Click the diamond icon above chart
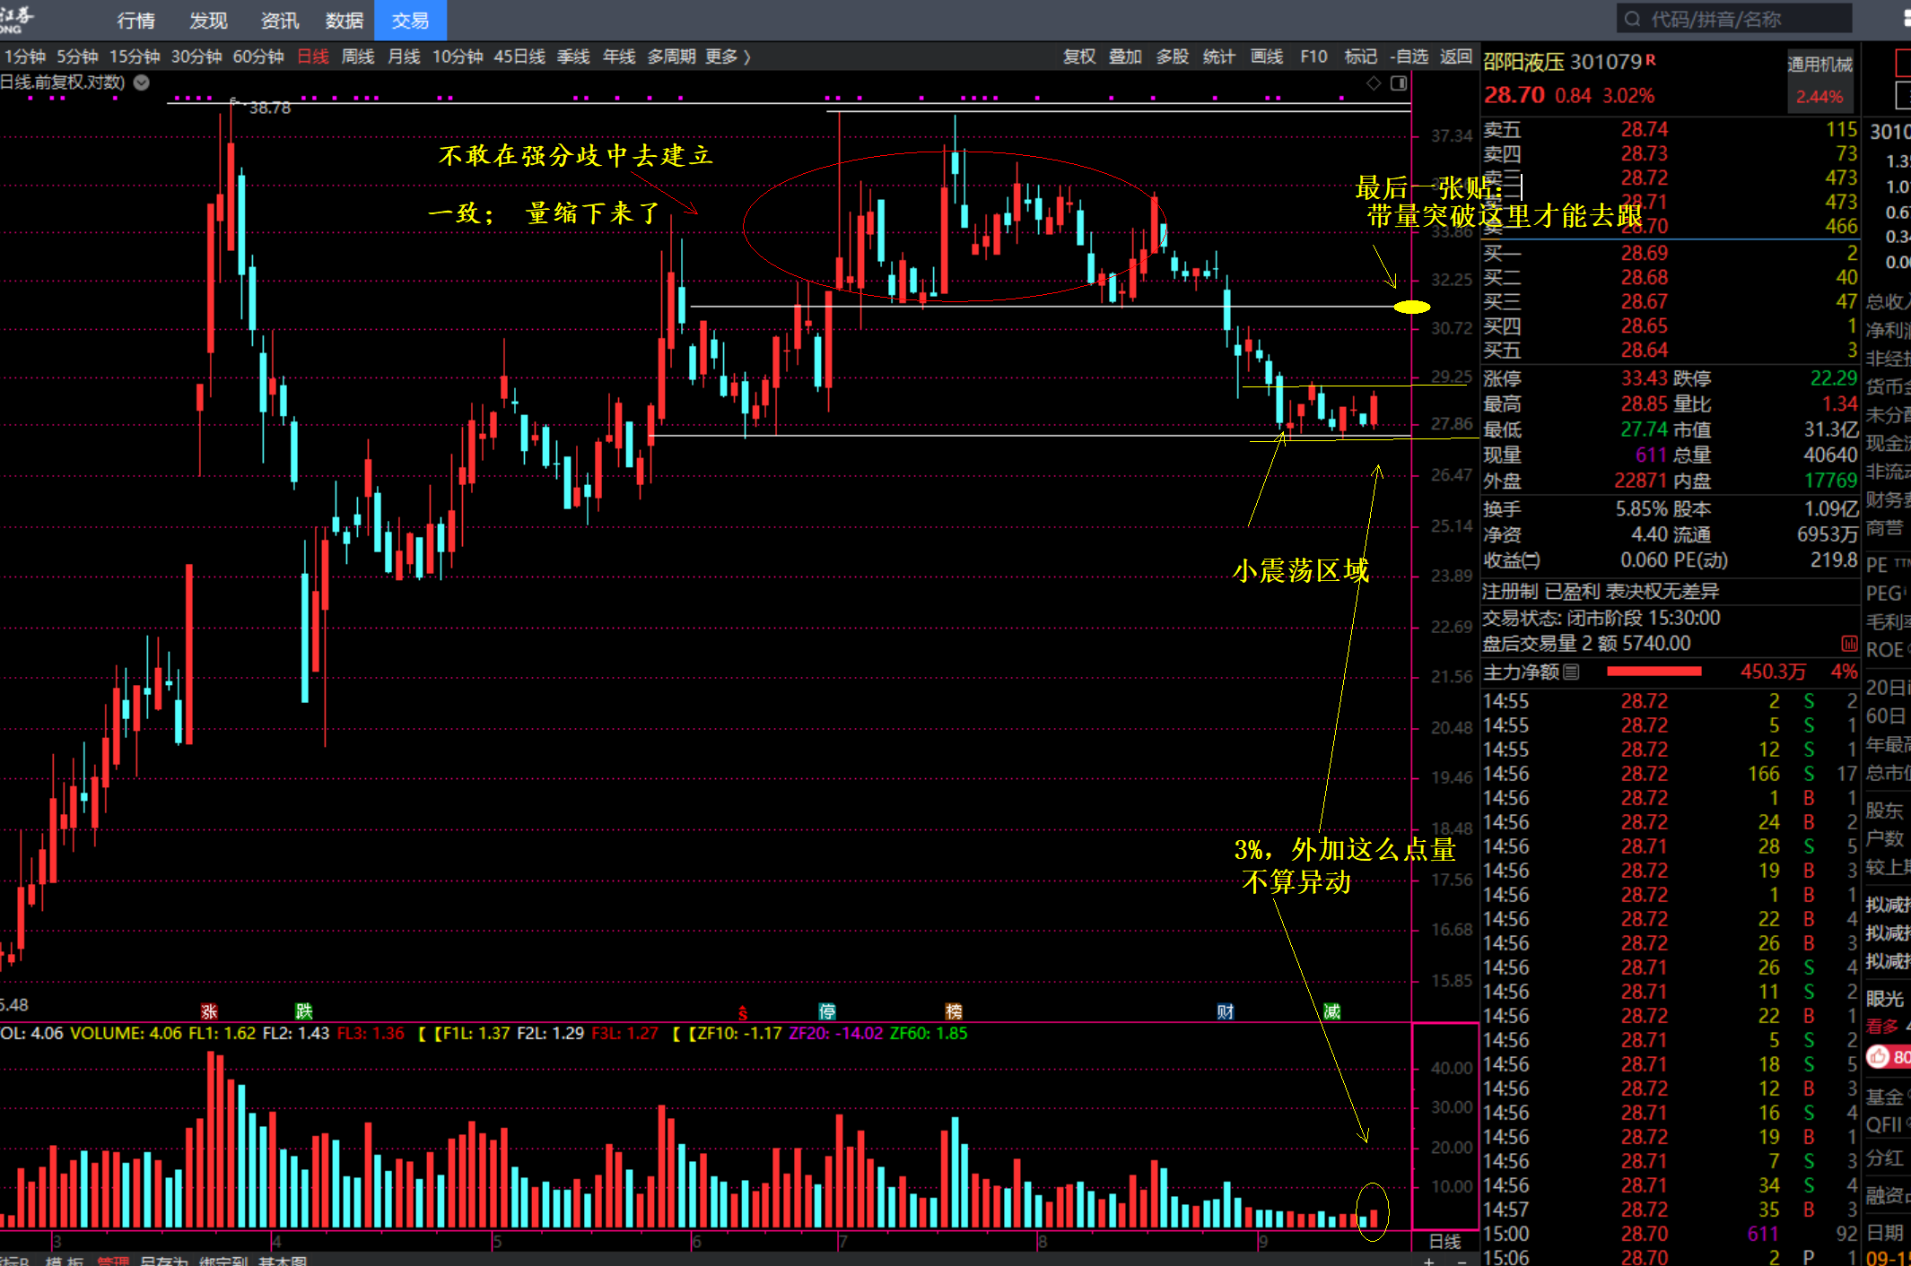The image size is (1911, 1266). (x=1374, y=83)
